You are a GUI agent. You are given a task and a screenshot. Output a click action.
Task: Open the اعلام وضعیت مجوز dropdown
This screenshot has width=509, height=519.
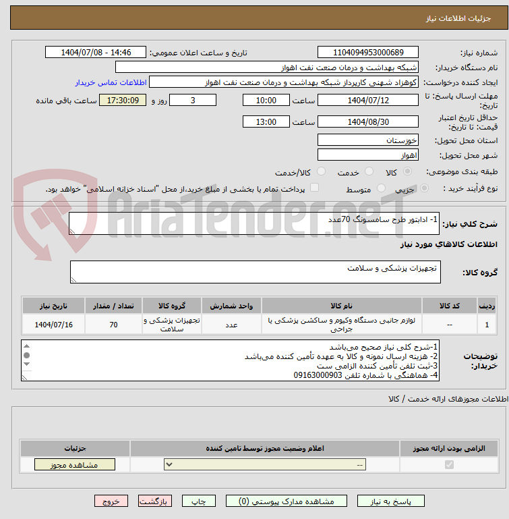[x=265, y=465]
